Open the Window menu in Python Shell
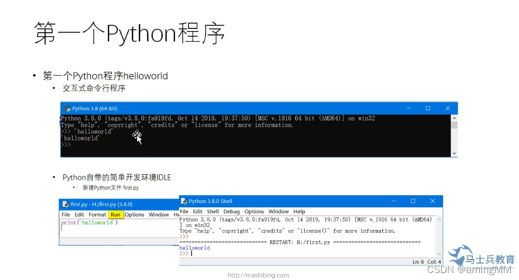The height and width of the screenshot is (280, 519). tap(279, 211)
